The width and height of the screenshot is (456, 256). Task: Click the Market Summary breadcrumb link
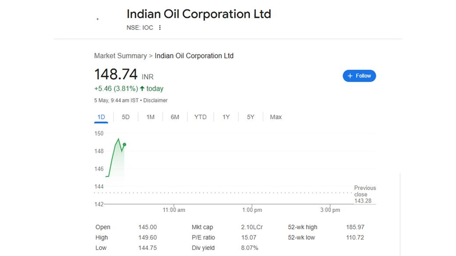(120, 56)
